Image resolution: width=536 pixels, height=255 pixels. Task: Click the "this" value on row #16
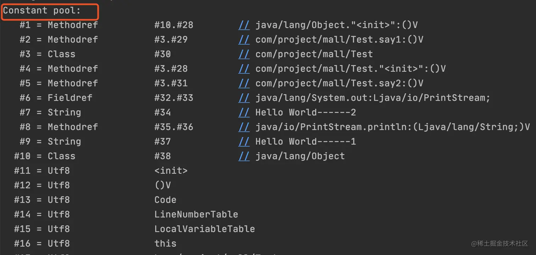(x=165, y=243)
